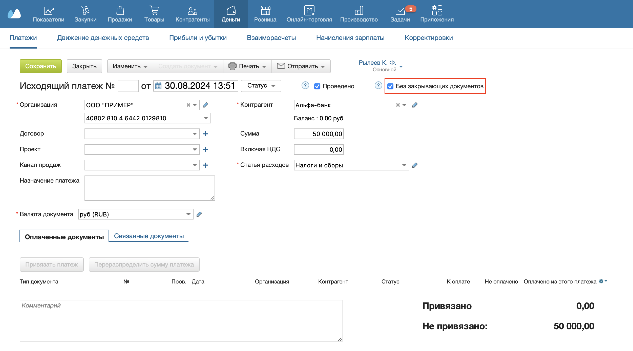Switch to Начисления зарплаты tab

click(x=350, y=38)
